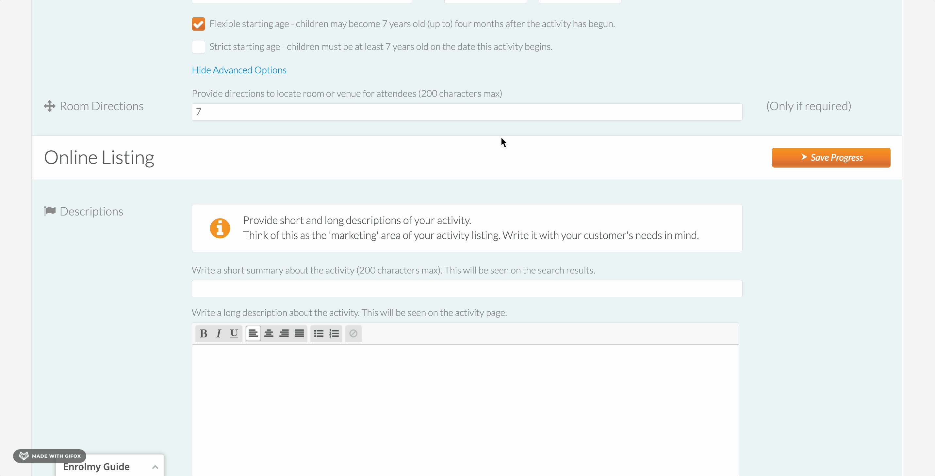Image resolution: width=935 pixels, height=476 pixels.
Task: Click 'Write a short summary' instruction text
Action: (393, 270)
